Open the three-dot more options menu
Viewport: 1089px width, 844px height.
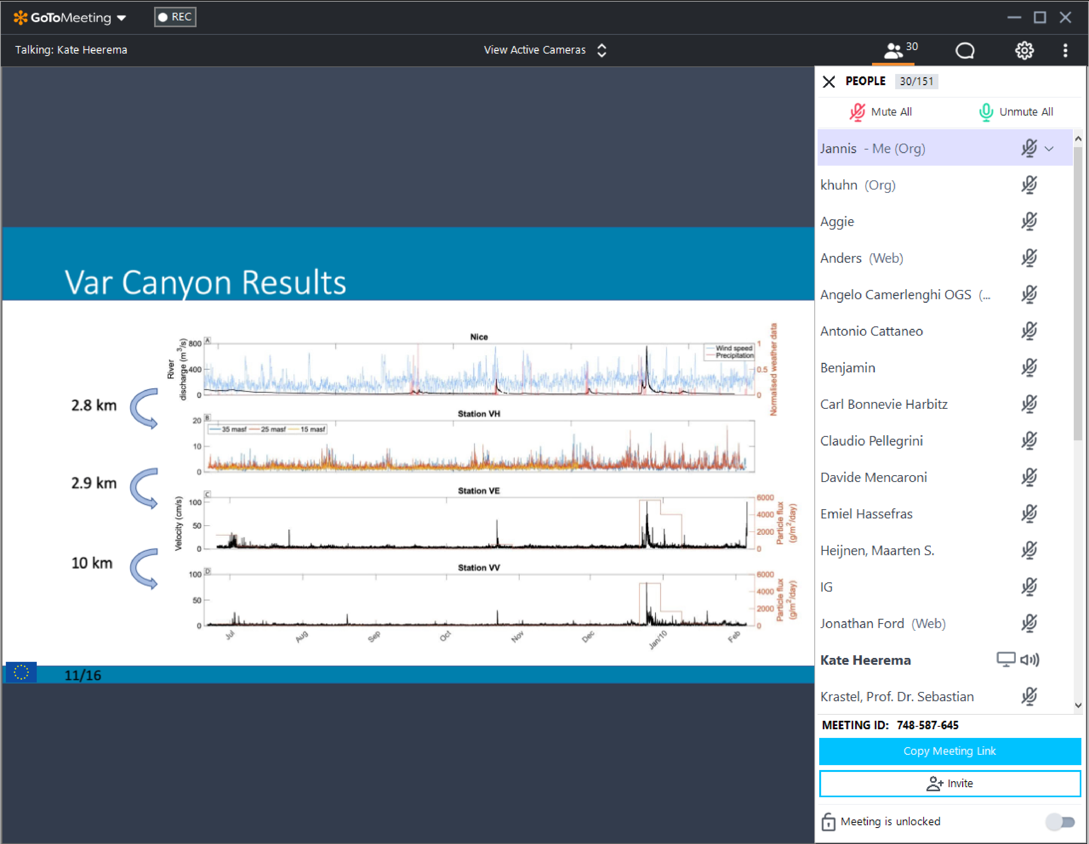click(1065, 50)
